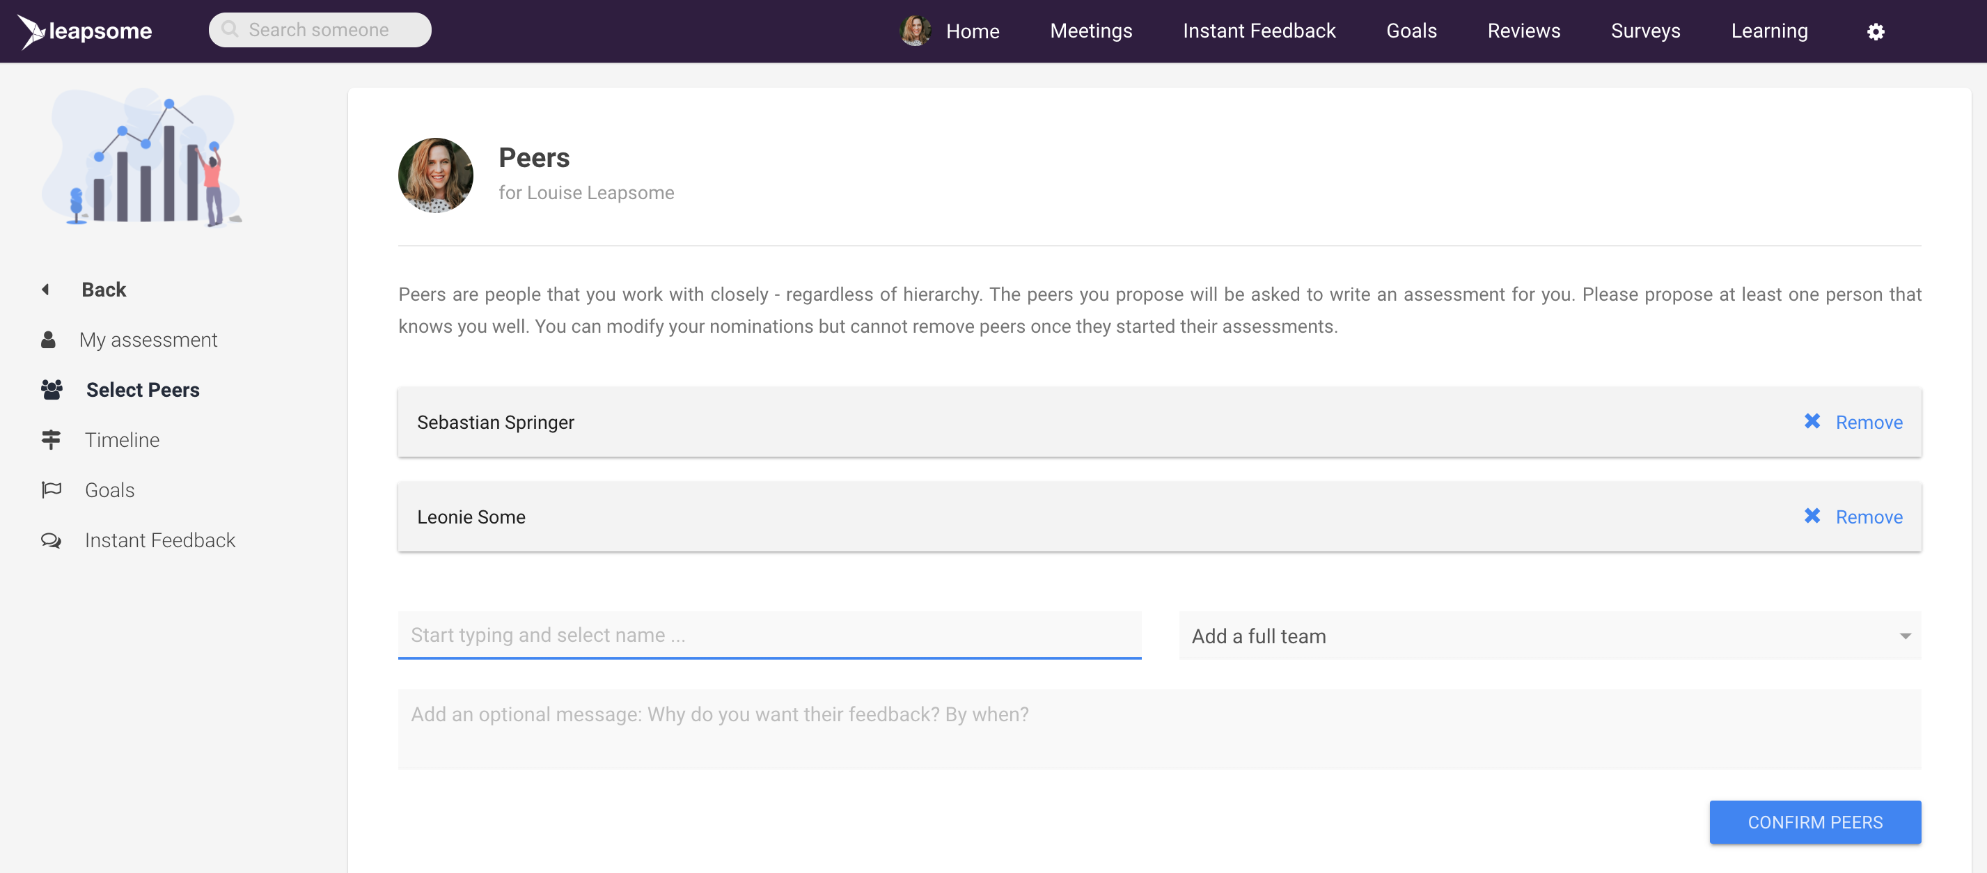Open Goals in top navigation
This screenshot has width=1987, height=873.
(x=1411, y=31)
